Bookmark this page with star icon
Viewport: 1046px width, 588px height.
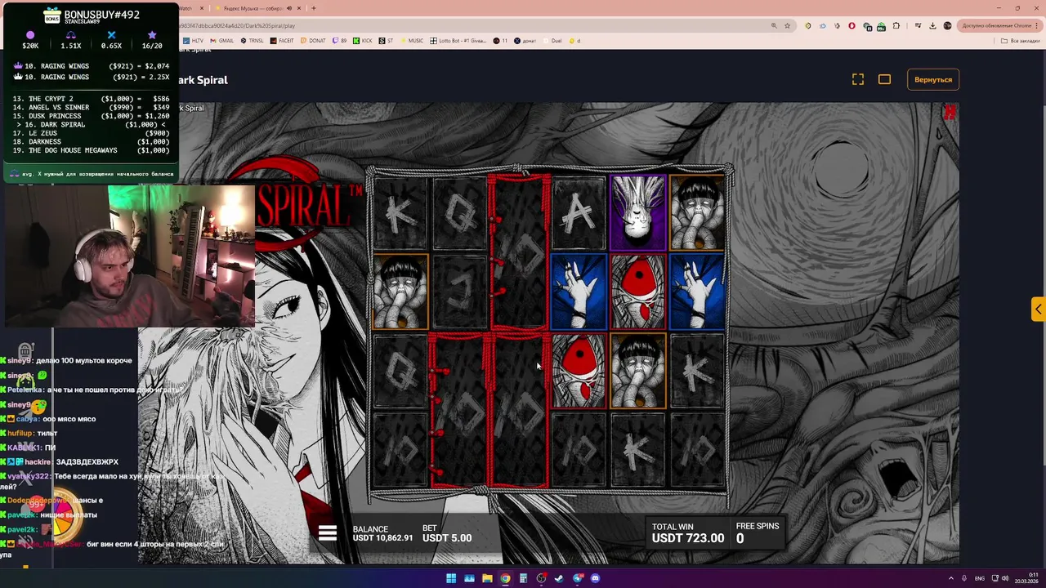[787, 25]
